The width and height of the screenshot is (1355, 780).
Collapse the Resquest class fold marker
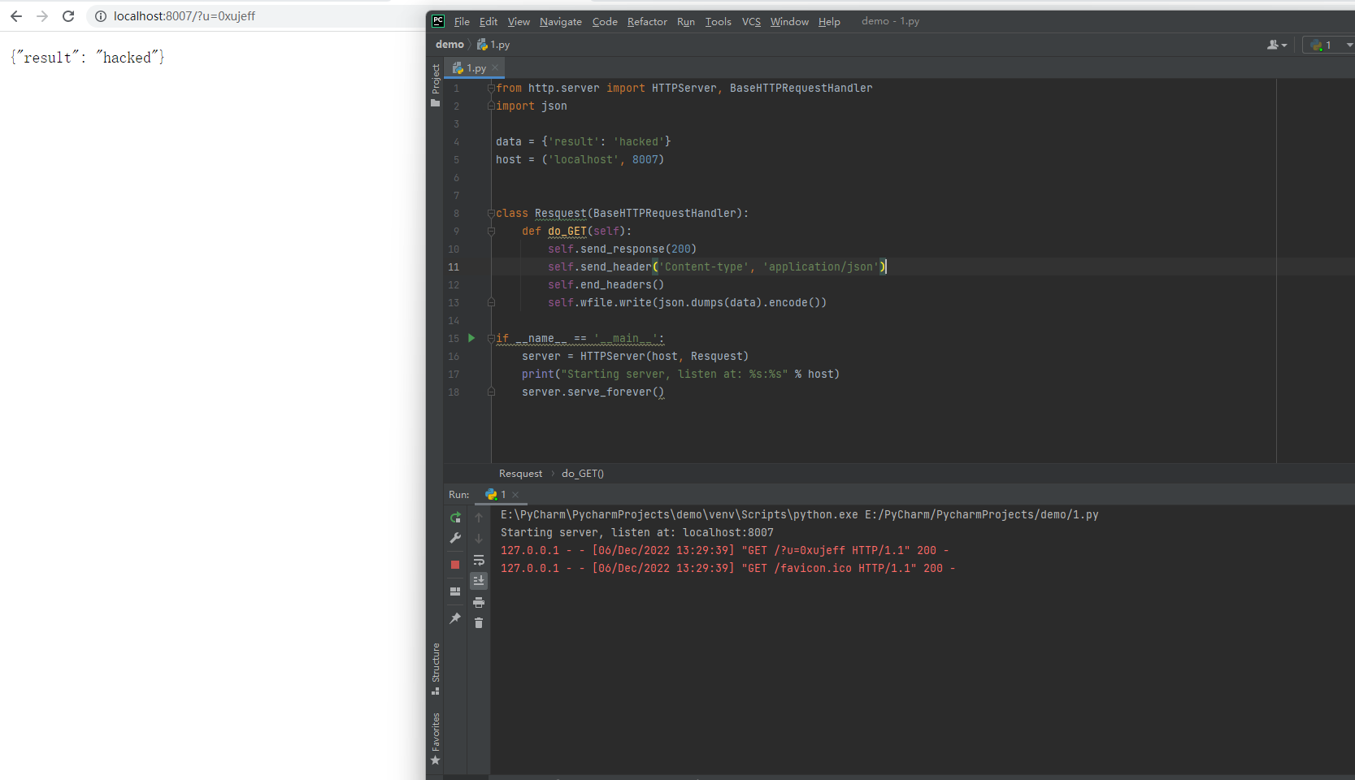[x=491, y=213]
